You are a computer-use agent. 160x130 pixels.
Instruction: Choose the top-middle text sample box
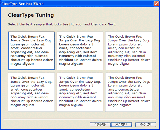(80, 51)
